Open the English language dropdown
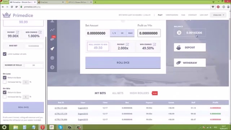 click(218, 15)
